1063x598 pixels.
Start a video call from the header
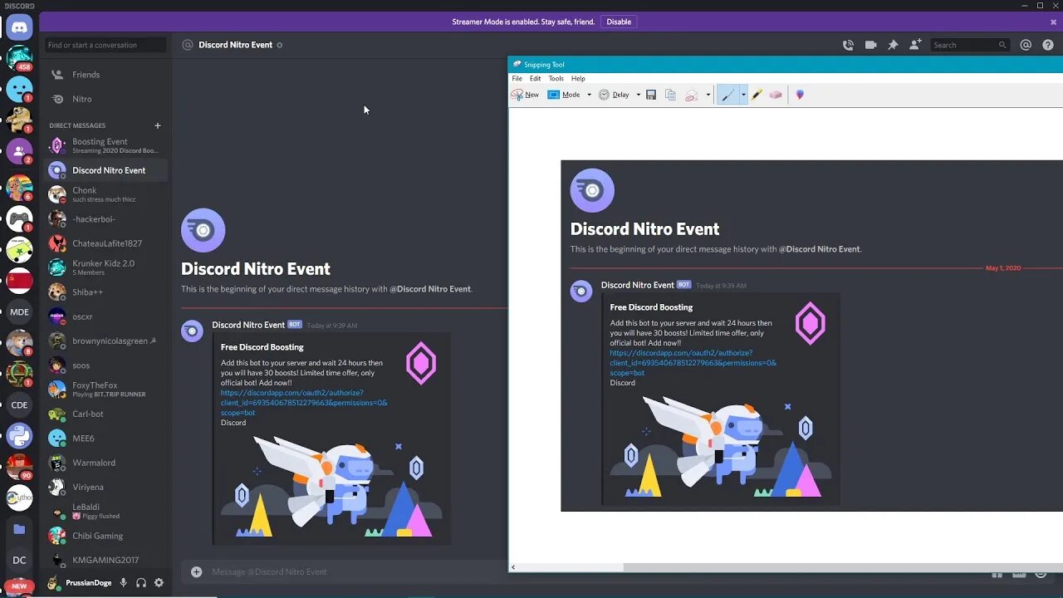pyautogui.click(x=870, y=45)
